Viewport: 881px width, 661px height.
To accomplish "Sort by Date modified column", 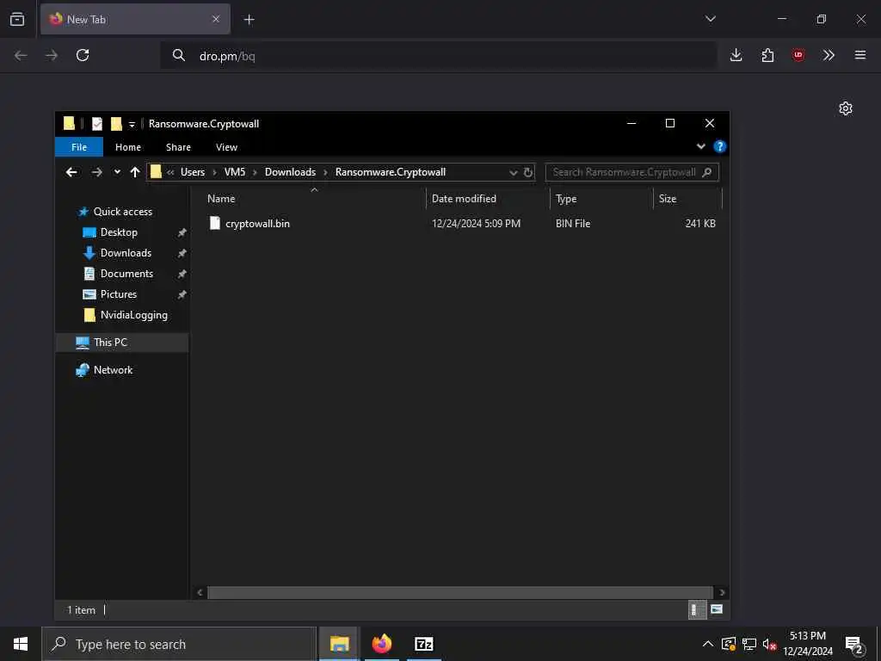I will click(464, 199).
